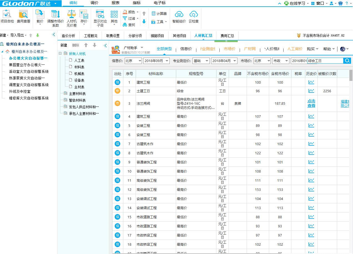Select the 人工询价 filter tab
Viewport: 353px width, 254px height.
point(295,49)
